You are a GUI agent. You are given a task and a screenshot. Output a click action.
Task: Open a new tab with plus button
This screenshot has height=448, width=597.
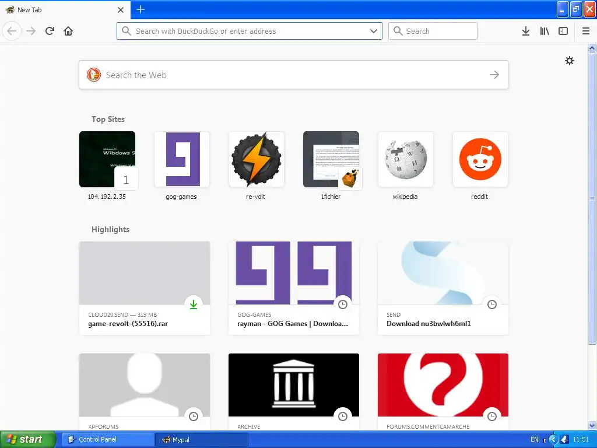coord(140,9)
